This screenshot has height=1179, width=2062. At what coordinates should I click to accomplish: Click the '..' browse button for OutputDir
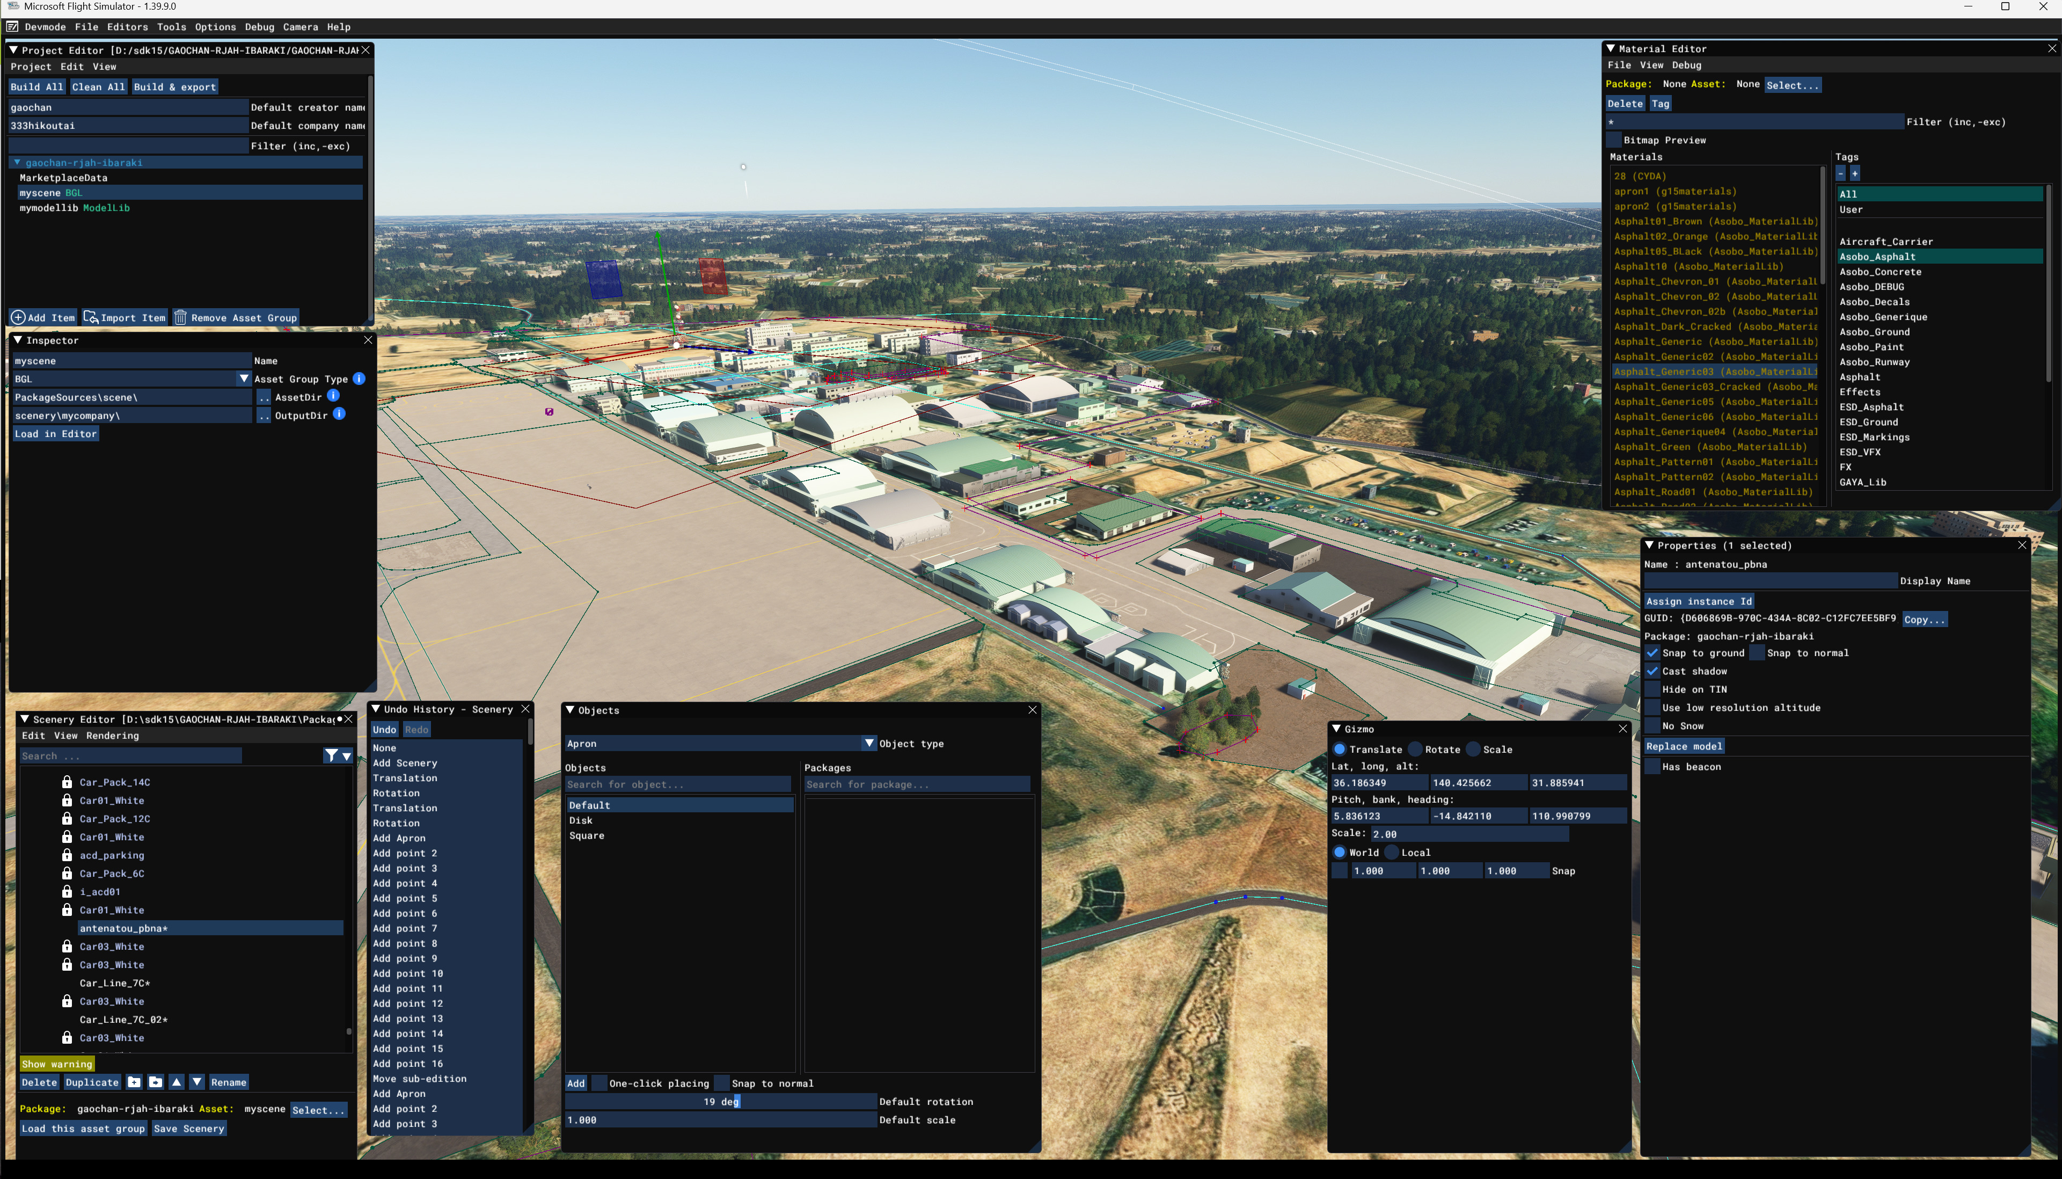point(264,416)
